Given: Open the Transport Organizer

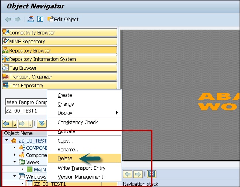Looking at the screenshot, I should coord(60,76).
